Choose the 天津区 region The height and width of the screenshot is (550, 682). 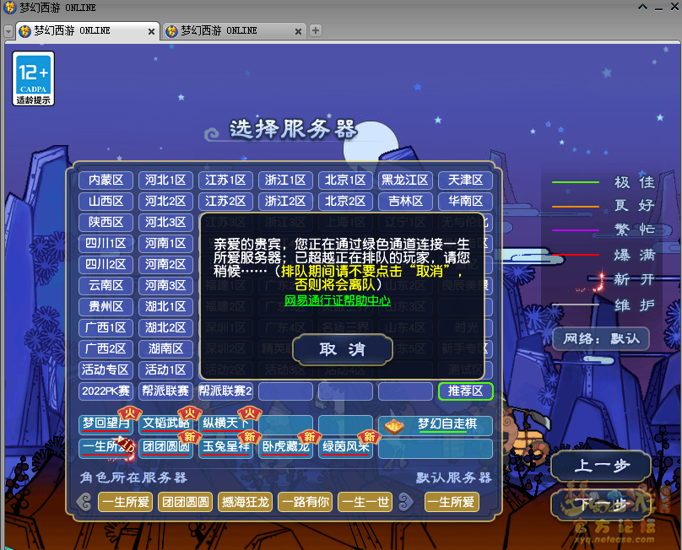465,180
